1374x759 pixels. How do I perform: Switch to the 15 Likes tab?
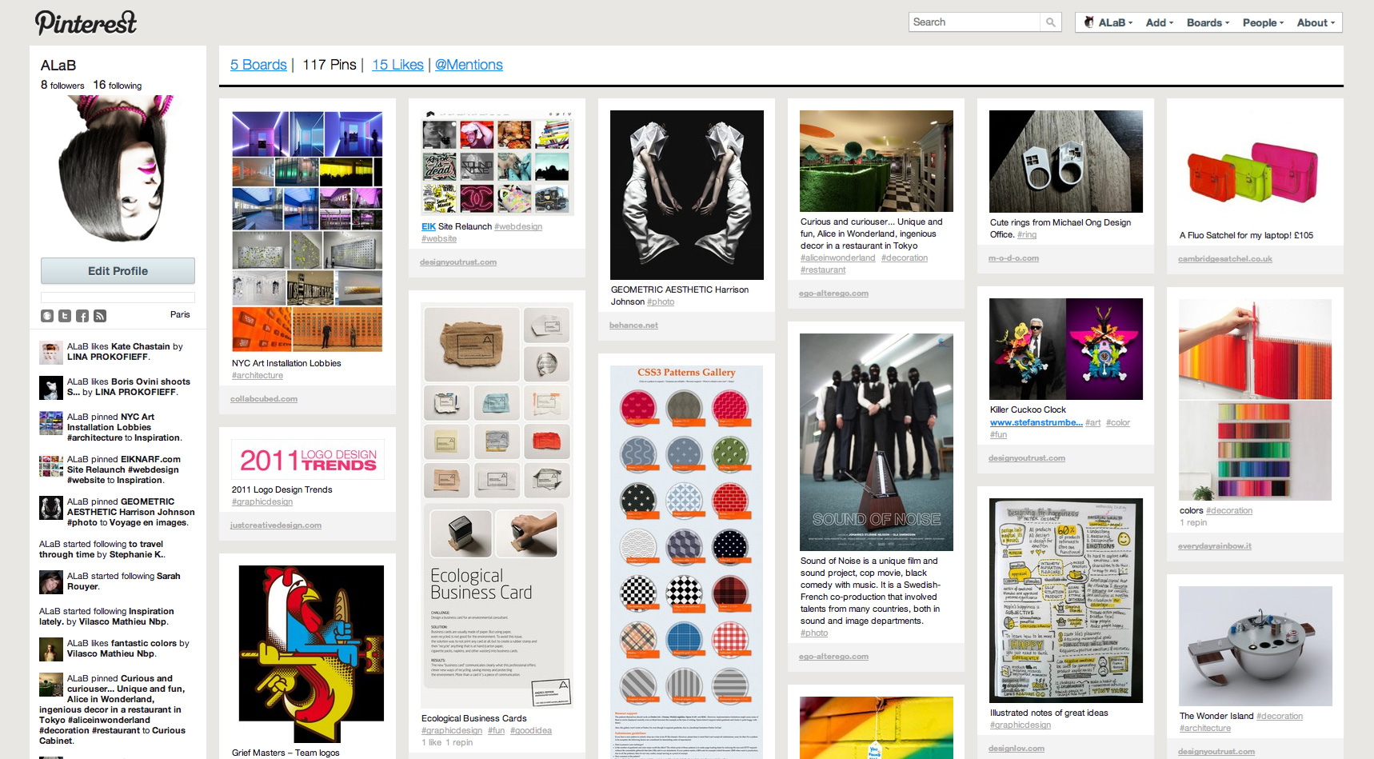397,65
